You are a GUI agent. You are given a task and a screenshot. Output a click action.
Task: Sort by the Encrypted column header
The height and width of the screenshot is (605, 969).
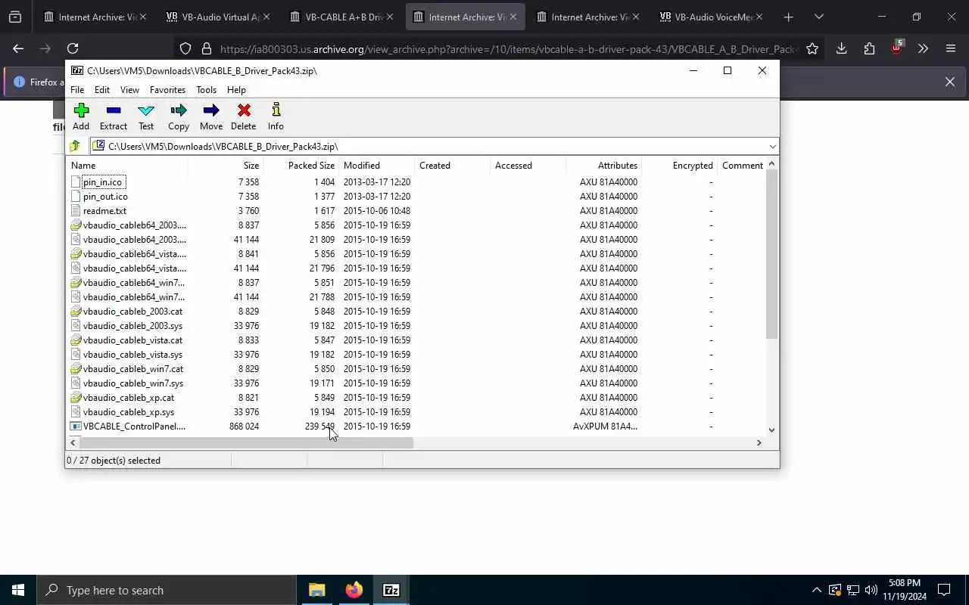point(679,165)
